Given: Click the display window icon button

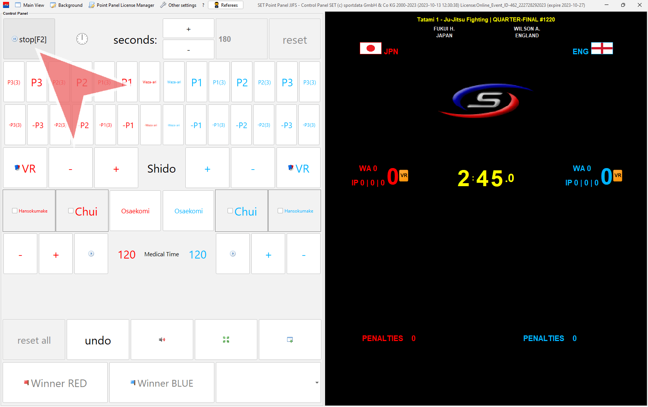Looking at the screenshot, I should (x=290, y=340).
